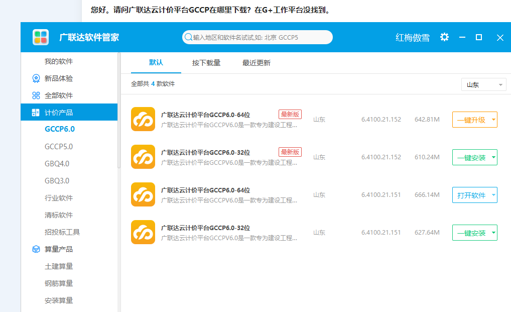The image size is (511, 312).
Task: Click the GCCP6.0-64位 6.4100.21.151 app icon
Action: [143, 194]
